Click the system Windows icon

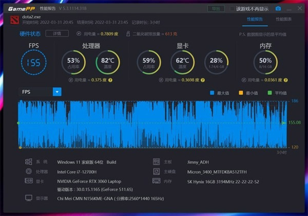pos(28,161)
